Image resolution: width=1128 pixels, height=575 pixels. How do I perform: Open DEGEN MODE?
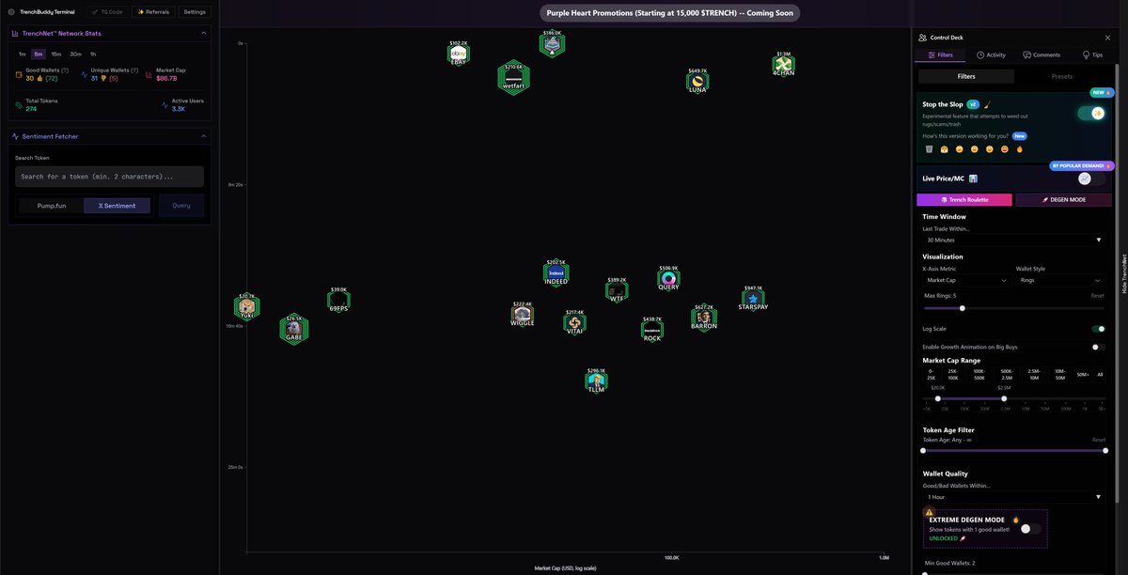(1063, 198)
